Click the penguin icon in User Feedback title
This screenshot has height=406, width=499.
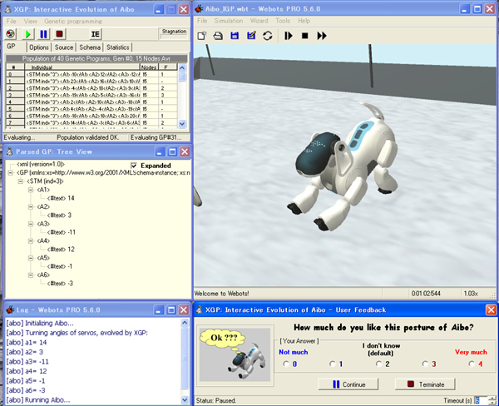click(x=200, y=309)
